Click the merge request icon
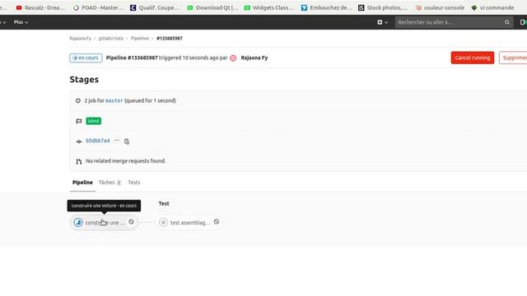The height and width of the screenshot is (296, 527). 79,162
